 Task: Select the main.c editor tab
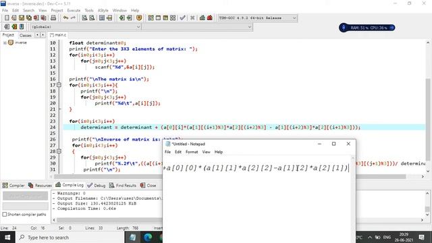(x=58, y=35)
